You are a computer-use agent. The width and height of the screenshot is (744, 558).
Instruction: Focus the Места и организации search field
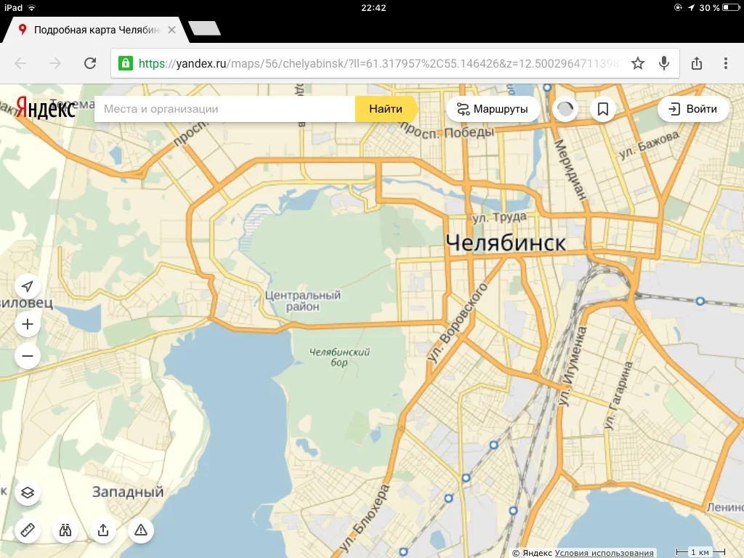(225, 109)
